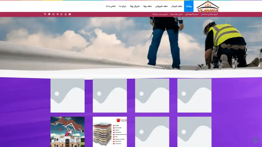
Task: Open the Telegram icon link
Action: tap(57, 14)
